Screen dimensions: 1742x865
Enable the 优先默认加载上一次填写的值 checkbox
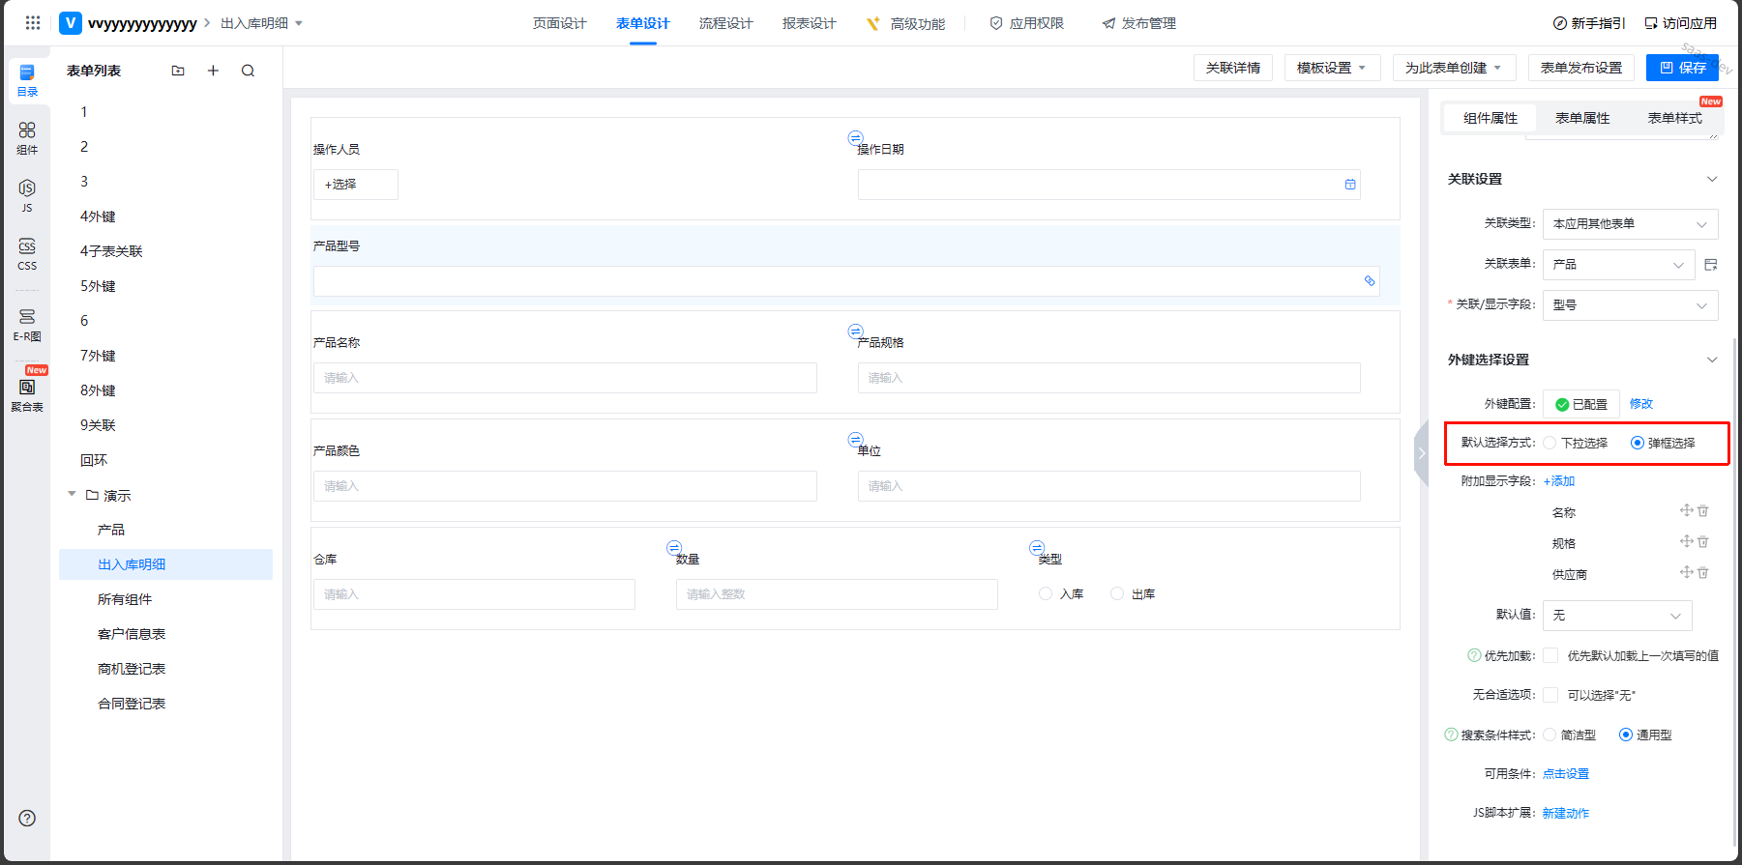1550,655
